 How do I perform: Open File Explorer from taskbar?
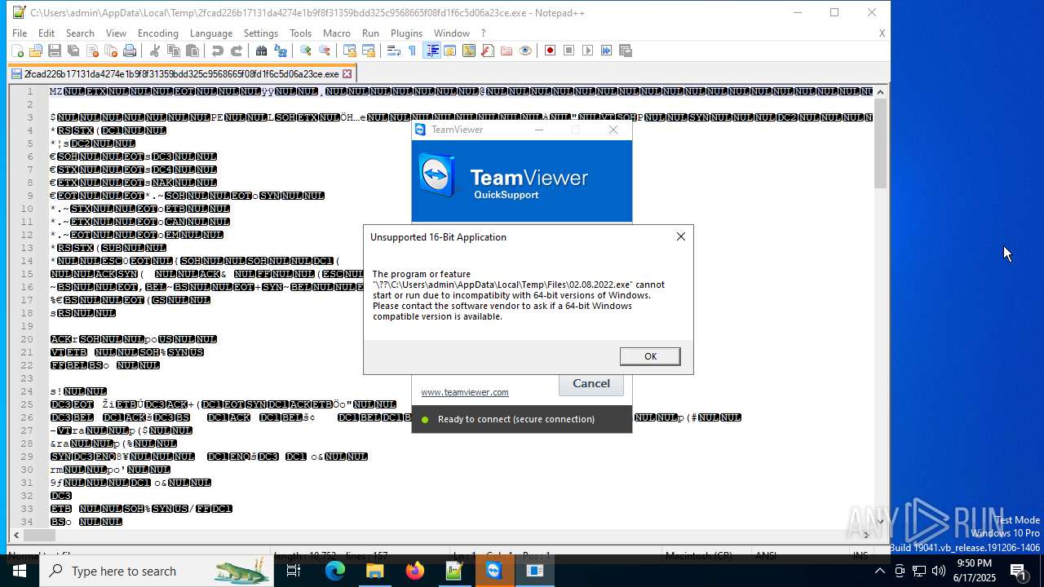click(x=375, y=571)
